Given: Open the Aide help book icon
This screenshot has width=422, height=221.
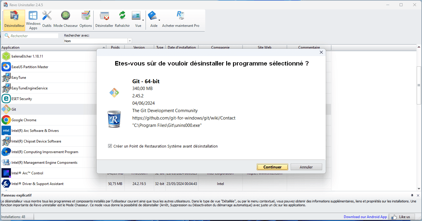Looking at the screenshot, I should point(152,16).
